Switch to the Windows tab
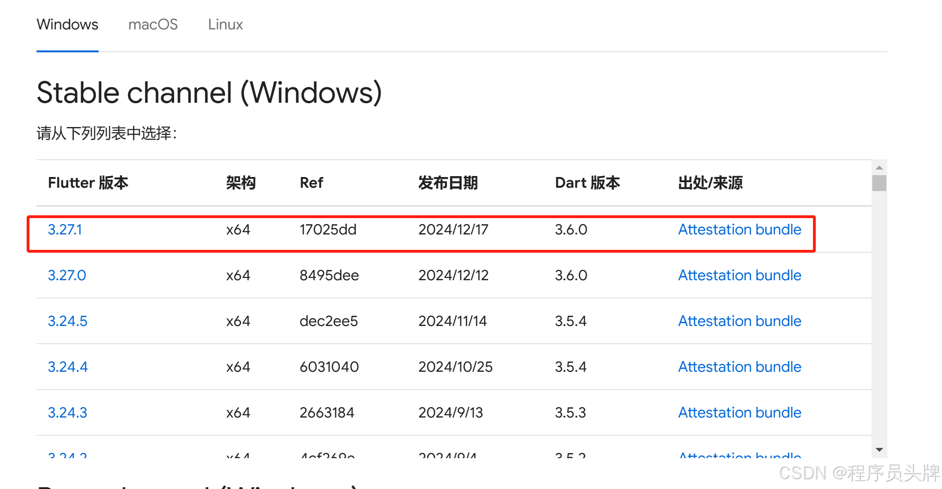Screen dimensions: 942x489 pos(67,24)
